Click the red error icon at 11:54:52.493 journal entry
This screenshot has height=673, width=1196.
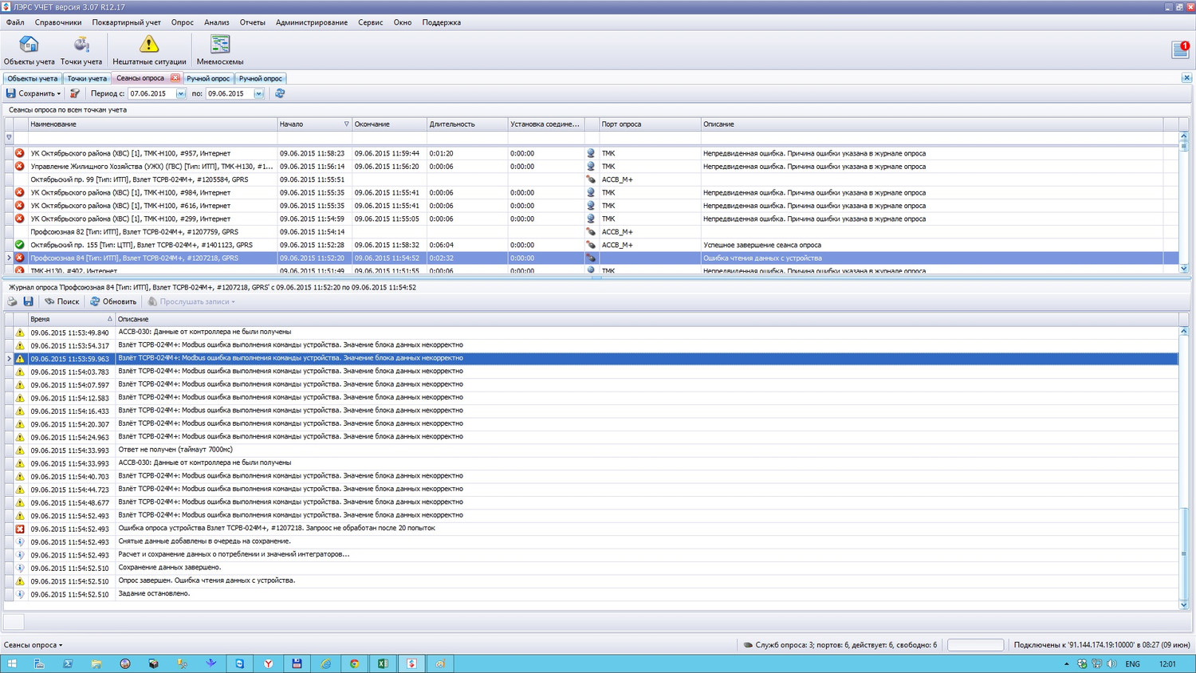click(20, 529)
